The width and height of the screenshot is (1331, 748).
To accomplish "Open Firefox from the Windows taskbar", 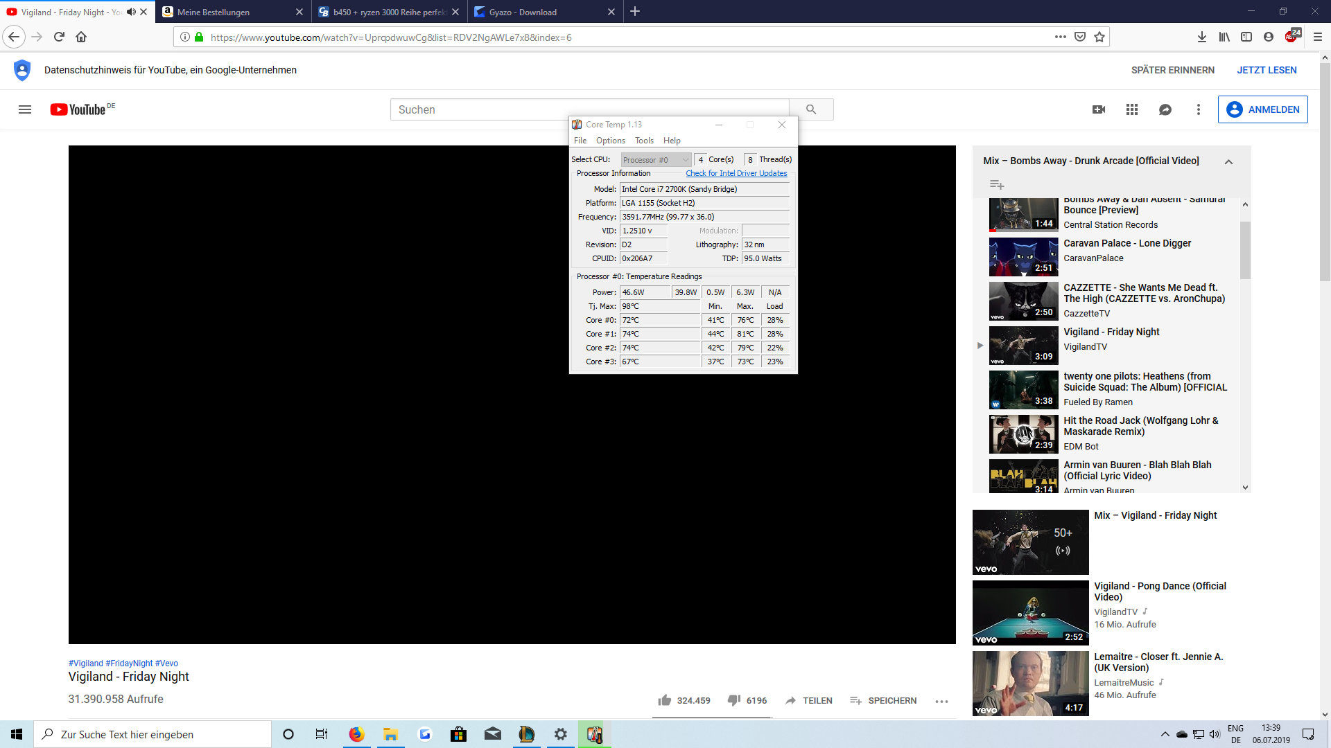I will pos(356,734).
